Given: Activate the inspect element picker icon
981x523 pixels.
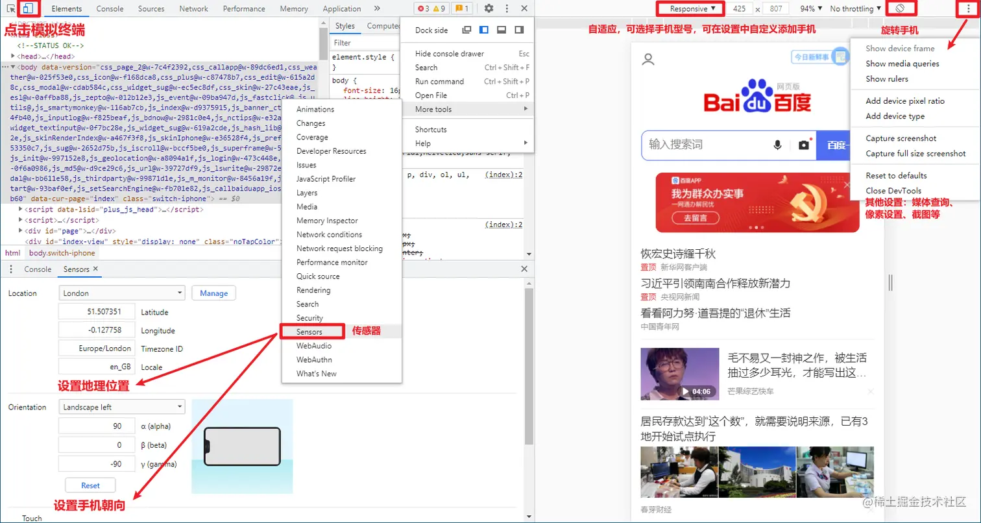Looking at the screenshot, I should point(12,8).
